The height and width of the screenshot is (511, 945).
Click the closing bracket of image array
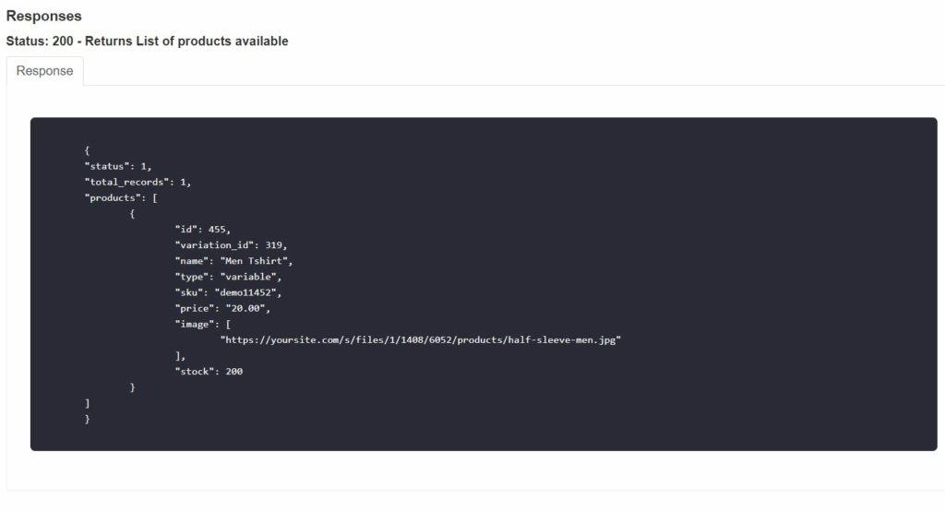tap(179, 356)
